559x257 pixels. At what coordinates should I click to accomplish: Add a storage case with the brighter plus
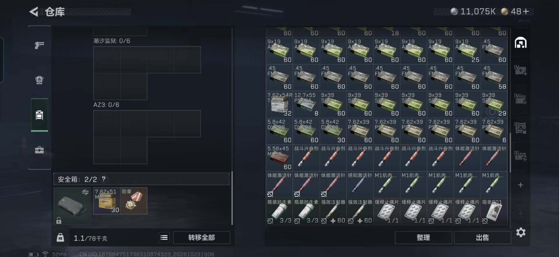[x=521, y=185]
